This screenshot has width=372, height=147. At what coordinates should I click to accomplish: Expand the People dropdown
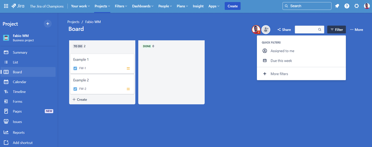coord(165,6)
